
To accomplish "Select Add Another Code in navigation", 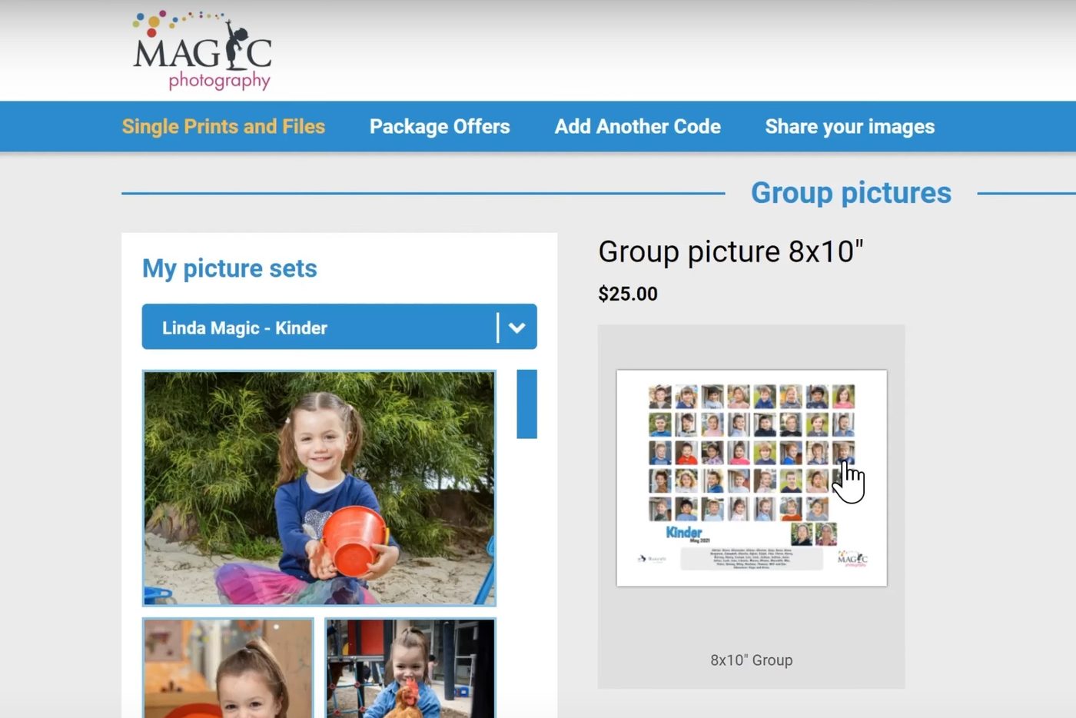I will tap(638, 127).
